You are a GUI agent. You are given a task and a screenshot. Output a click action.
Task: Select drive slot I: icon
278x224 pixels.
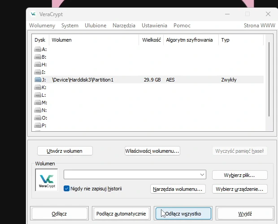coord(38,72)
